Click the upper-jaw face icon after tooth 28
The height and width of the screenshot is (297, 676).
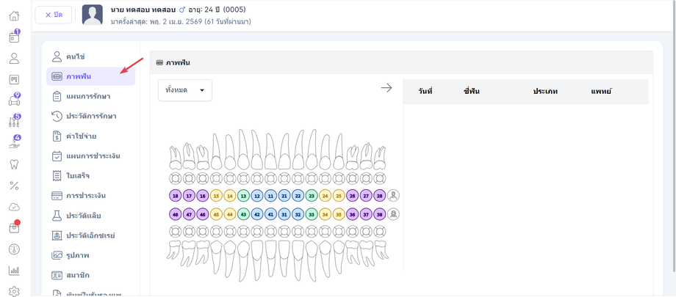(393, 195)
